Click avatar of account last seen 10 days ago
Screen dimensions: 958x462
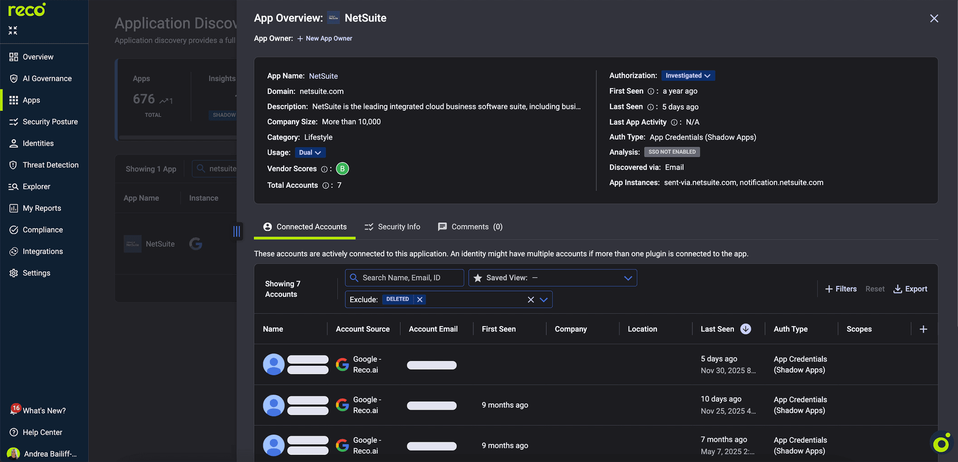[274, 405]
